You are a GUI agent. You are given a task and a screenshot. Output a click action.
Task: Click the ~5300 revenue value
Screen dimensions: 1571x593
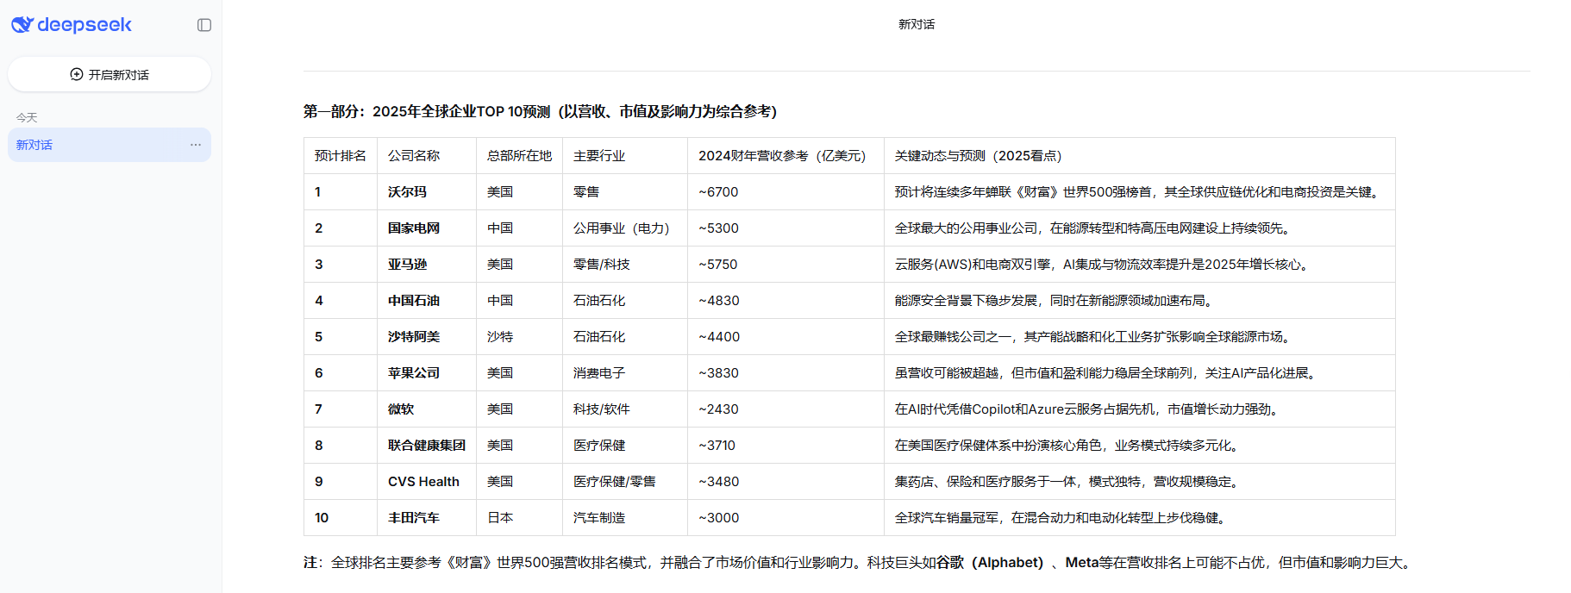pos(718,228)
